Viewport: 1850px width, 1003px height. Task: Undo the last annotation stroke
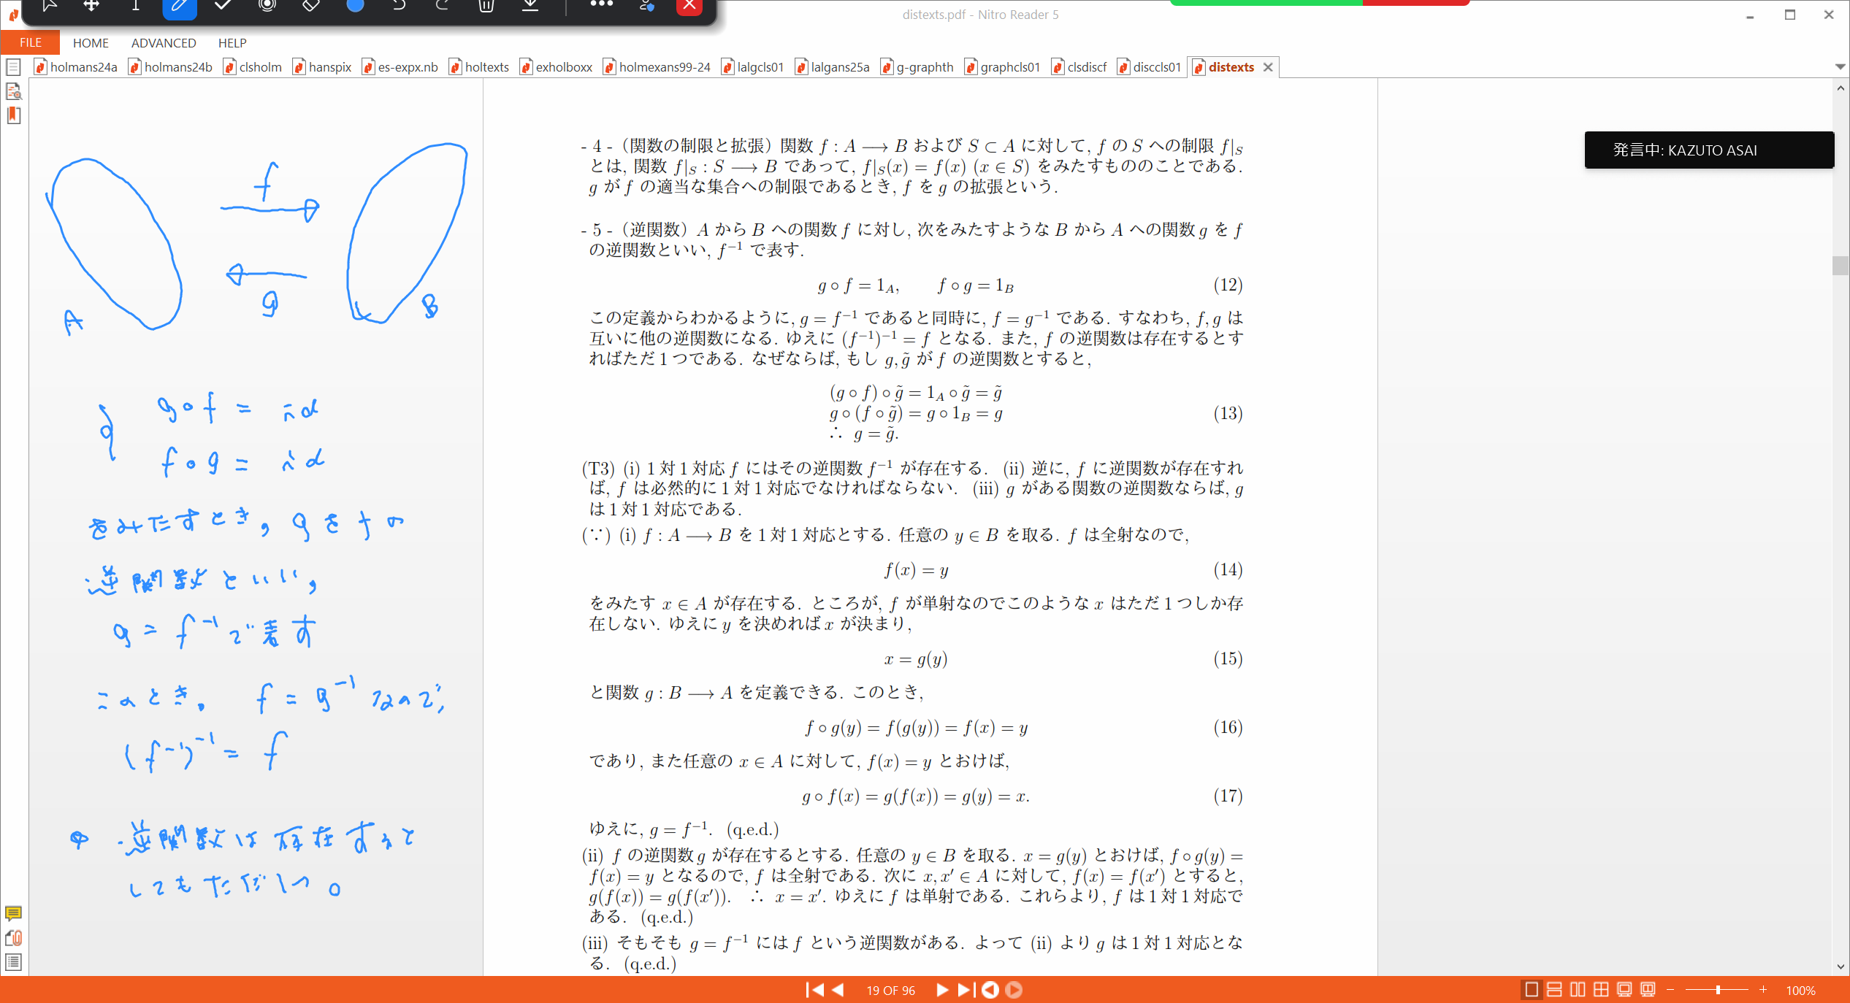coord(399,6)
